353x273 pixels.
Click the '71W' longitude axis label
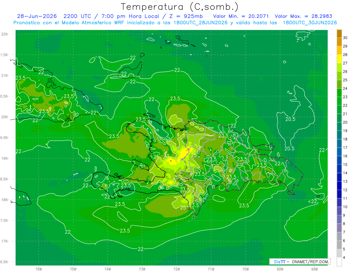pyautogui.click(x=211, y=269)
